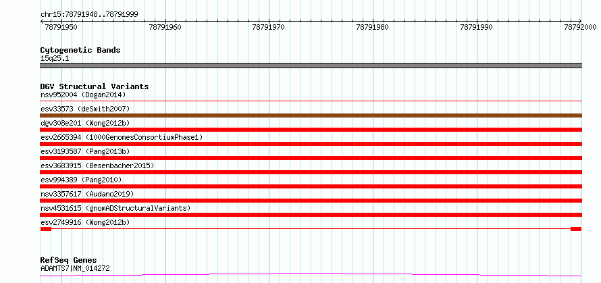Viewport: 601px width, 283px height.
Task: Select variant label esv3683915 (Besenbacher2015)
Action: point(97,165)
